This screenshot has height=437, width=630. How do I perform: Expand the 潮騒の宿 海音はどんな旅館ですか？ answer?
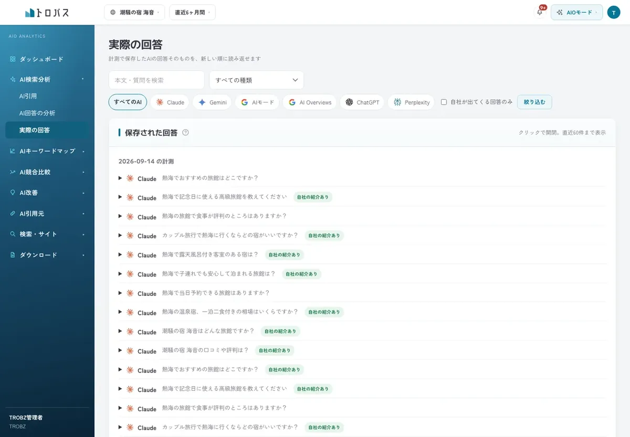pyautogui.click(x=362, y=332)
